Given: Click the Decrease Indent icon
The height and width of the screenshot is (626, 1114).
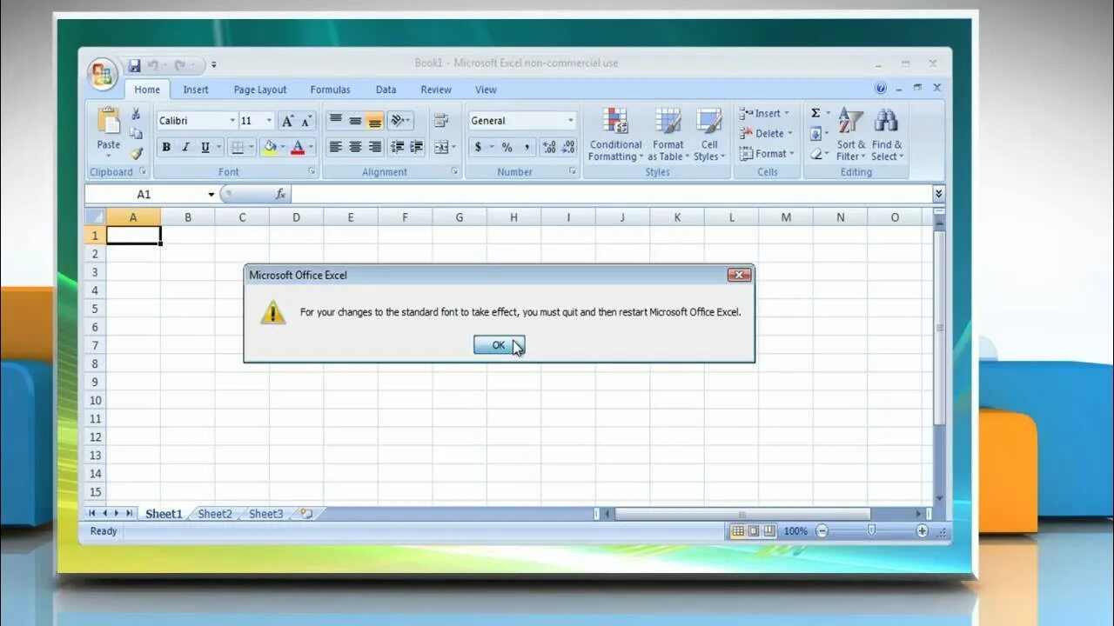Looking at the screenshot, I should pos(397,147).
